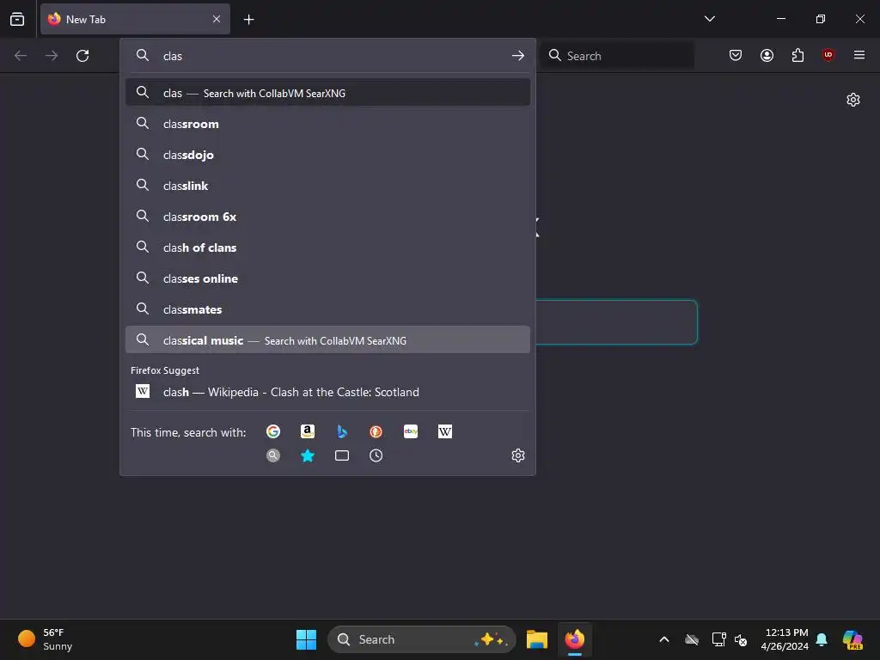Image resolution: width=880 pixels, height=660 pixels.
Task: Search this time with Google
Action: pos(273,431)
